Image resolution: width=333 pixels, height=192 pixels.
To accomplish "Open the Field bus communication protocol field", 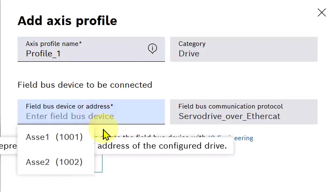I will (243, 111).
